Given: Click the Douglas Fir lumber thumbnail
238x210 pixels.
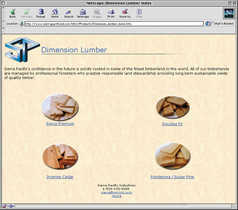Looking at the screenshot, I should (x=173, y=107).
